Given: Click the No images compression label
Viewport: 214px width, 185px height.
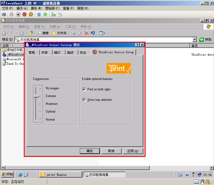Looking at the screenshot, I should [52, 88].
